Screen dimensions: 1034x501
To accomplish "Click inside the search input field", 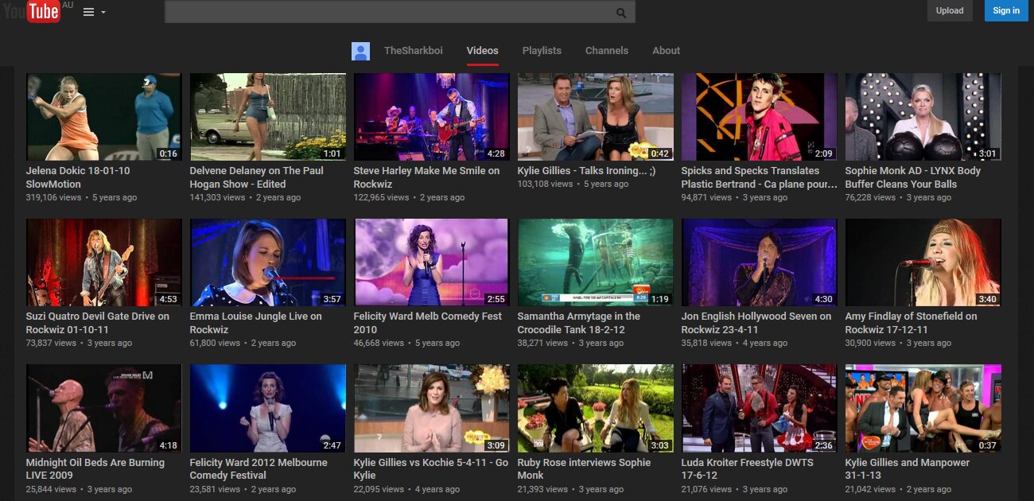I will pyautogui.click(x=390, y=12).
